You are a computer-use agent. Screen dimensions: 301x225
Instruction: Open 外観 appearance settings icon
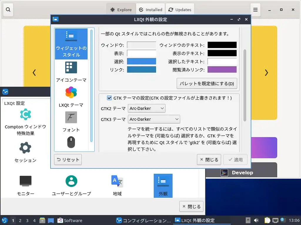click(163, 185)
